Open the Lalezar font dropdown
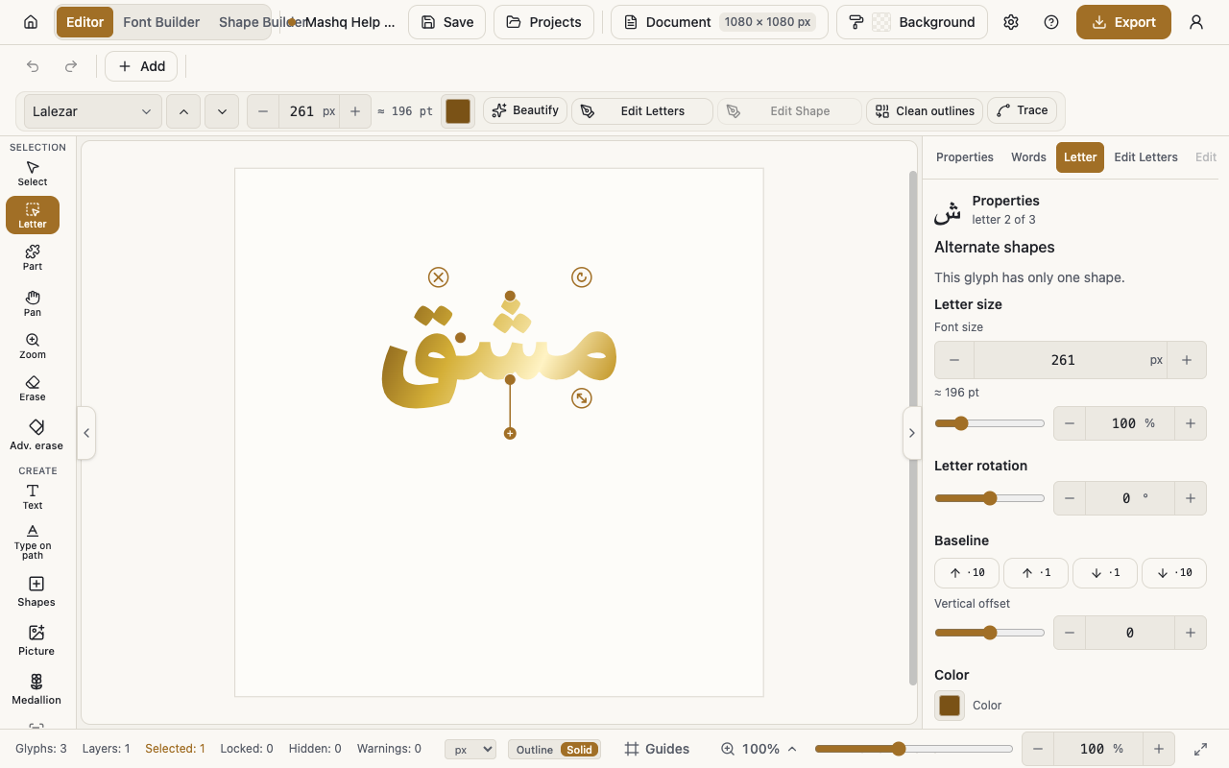The height and width of the screenshot is (768, 1229). [x=92, y=111]
